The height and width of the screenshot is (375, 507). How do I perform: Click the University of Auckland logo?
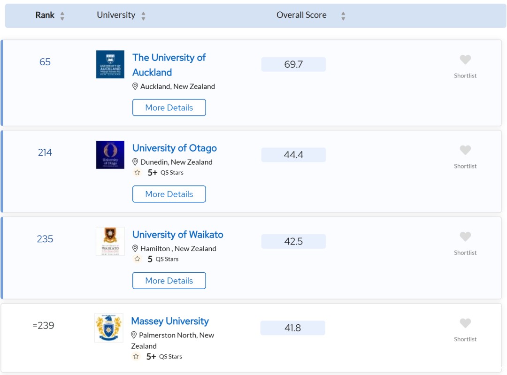coord(110,64)
